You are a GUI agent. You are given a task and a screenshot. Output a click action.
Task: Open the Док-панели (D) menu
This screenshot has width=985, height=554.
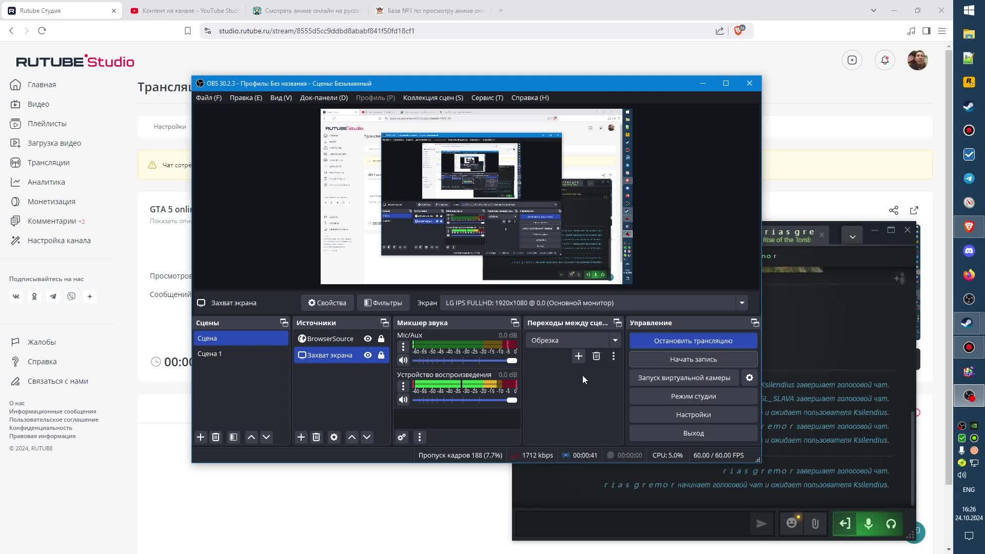tap(324, 97)
